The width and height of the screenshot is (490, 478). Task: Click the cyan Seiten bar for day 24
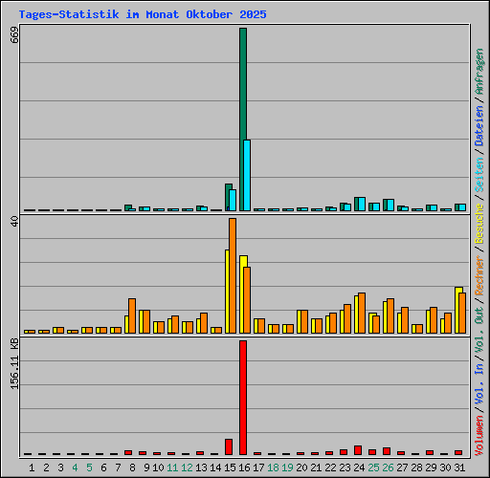pos(362,204)
